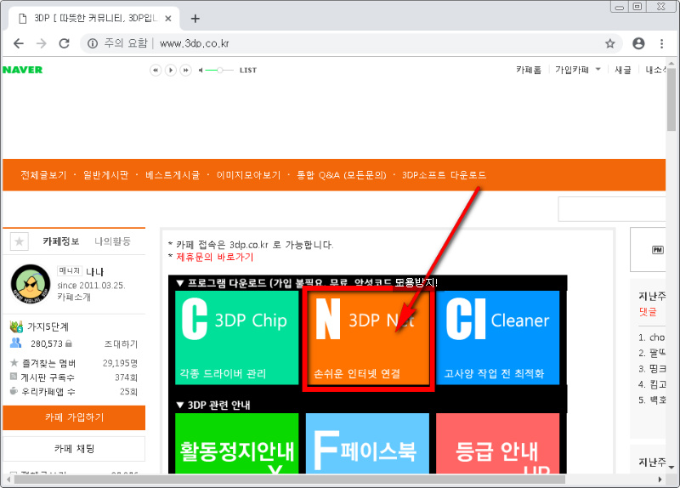
Task: Open the 3DP Net download tile
Action: tap(368, 338)
